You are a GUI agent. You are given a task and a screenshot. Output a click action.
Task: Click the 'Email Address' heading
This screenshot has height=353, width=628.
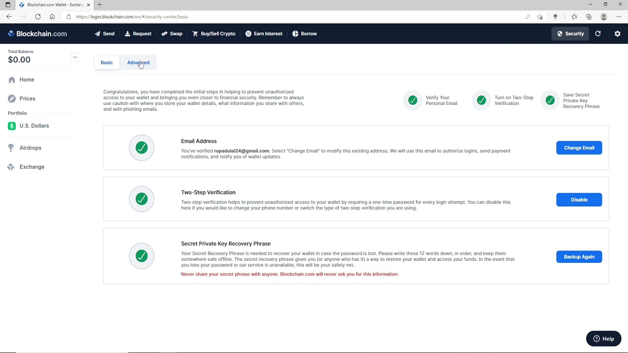[x=199, y=141]
